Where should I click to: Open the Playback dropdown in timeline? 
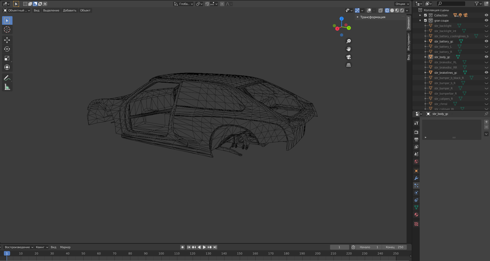click(19, 247)
